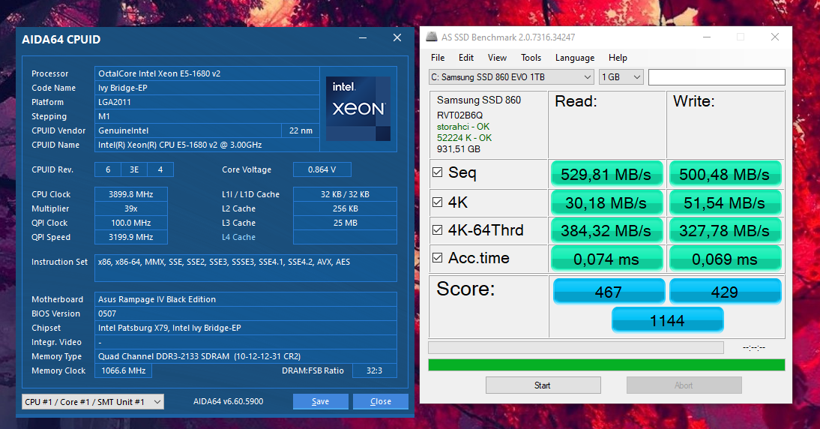Screen dimensions: 820x429
Task: Click Save in AIDA64 CPUID
Action: [321, 401]
